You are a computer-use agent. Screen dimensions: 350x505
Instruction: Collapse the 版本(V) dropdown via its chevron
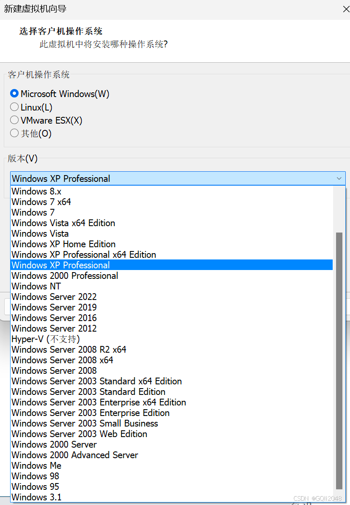[x=339, y=178]
